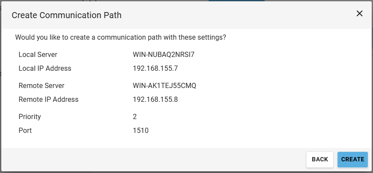This screenshot has height=173, width=373.
Task: Click the remote IP value 192.168.155.8
Action: pyautogui.click(x=156, y=99)
